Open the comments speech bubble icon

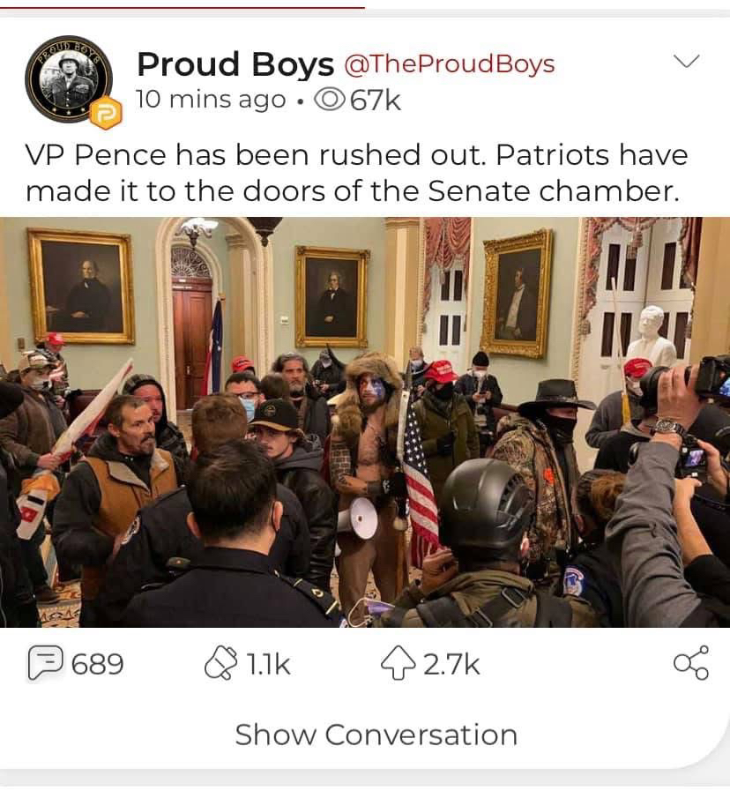point(45,663)
